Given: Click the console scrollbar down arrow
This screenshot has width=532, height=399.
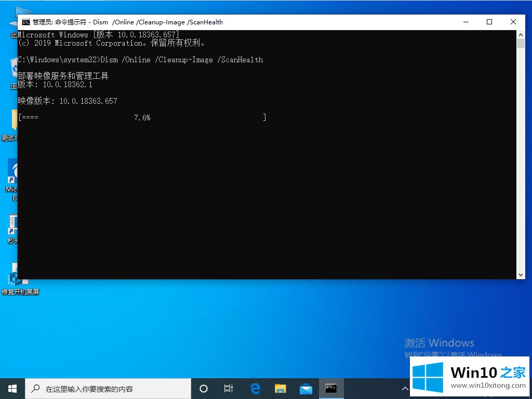Looking at the screenshot, I should tap(521, 274).
